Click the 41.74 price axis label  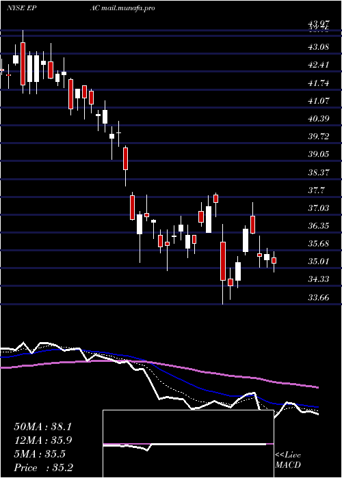coord(319,83)
